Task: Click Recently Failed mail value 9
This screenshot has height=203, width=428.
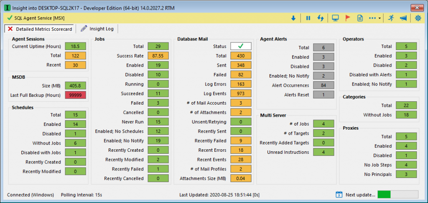Action: click(x=241, y=140)
